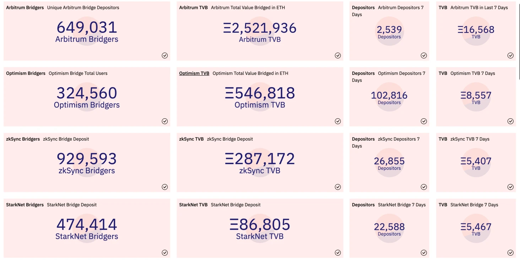Click the 102,816 Optimism Depositors value

coord(389,96)
